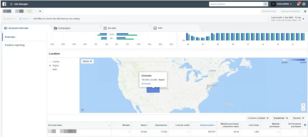This screenshot has height=137, width=308.
Task: Select the DMA radio button
Action: (50, 69)
